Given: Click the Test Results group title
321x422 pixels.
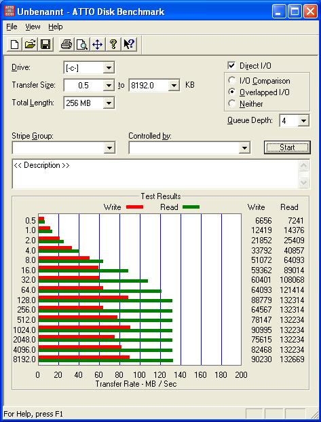Looking at the screenshot, I should [x=161, y=196].
